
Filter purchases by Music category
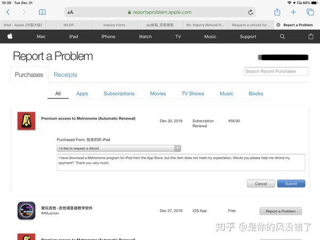[x=226, y=94]
